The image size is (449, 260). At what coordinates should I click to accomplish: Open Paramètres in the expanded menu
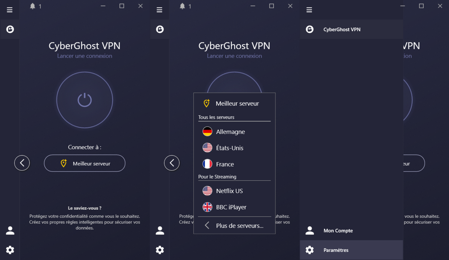coord(351,250)
